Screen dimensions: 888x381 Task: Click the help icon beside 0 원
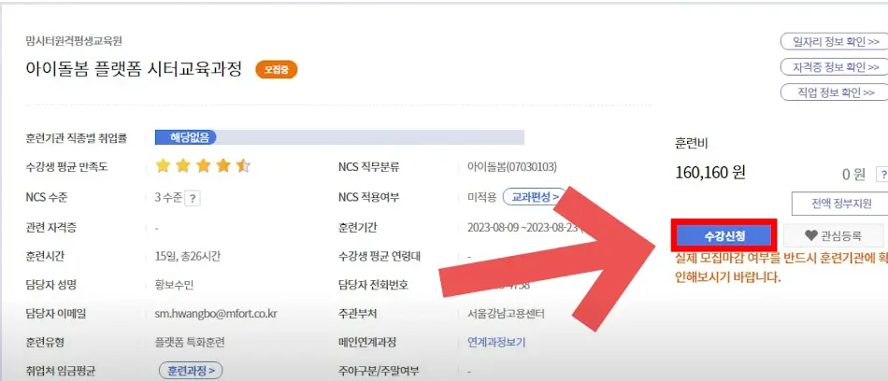(x=882, y=175)
